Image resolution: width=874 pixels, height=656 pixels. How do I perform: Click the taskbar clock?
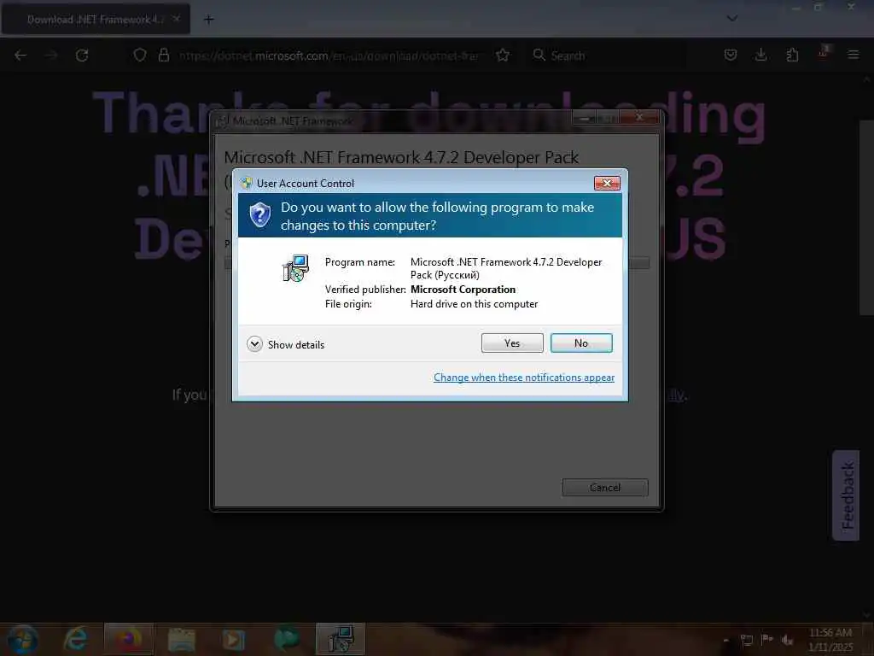830,640
